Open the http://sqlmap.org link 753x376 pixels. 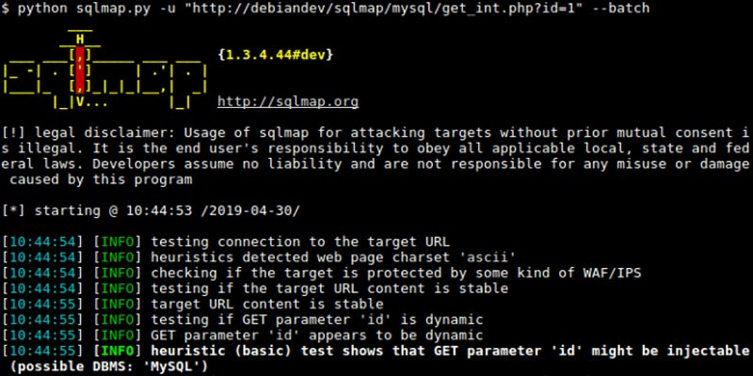coord(287,102)
